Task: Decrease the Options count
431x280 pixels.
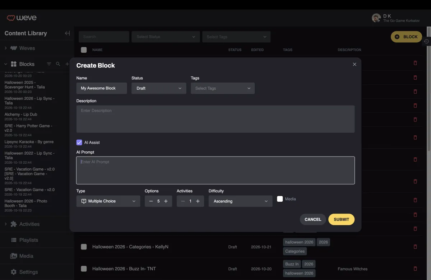Action: (151, 201)
